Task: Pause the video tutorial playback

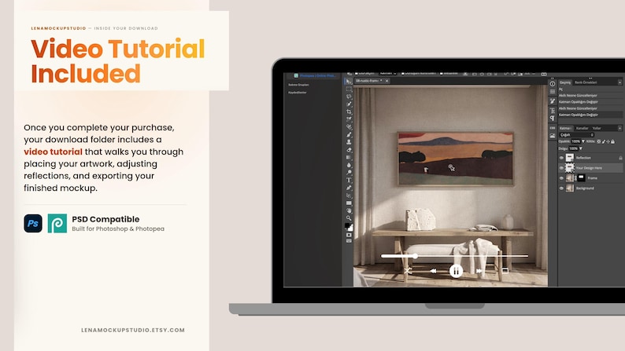Action: [x=456, y=271]
